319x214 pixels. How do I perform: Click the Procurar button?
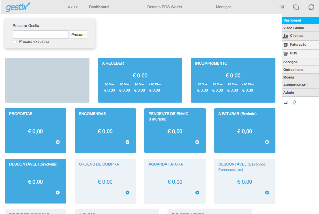click(78, 35)
